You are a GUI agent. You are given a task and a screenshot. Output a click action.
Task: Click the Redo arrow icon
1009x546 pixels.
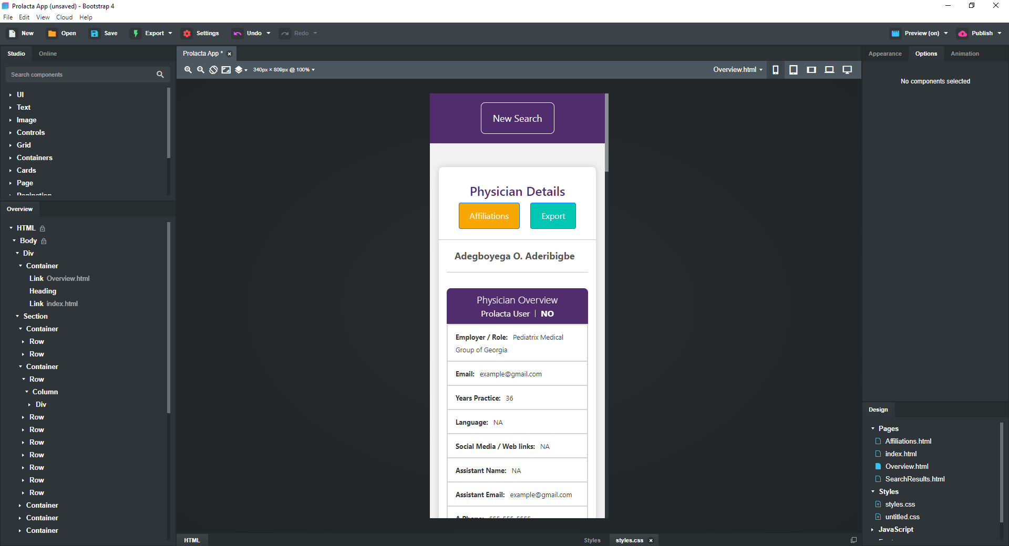tap(285, 34)
